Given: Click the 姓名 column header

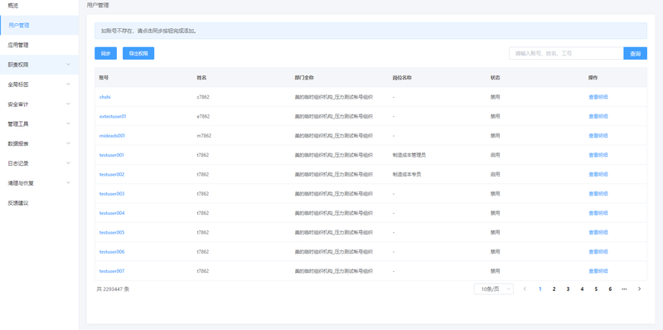Looking at the screenshot, I should (x=201, y=78).
